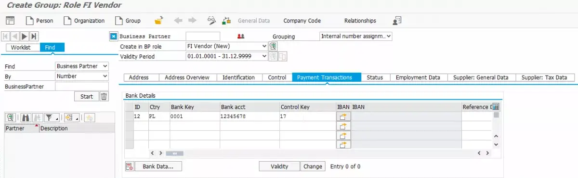Click the Bank acct cell 12345678
578x178 pixels.
coord(250,116)
